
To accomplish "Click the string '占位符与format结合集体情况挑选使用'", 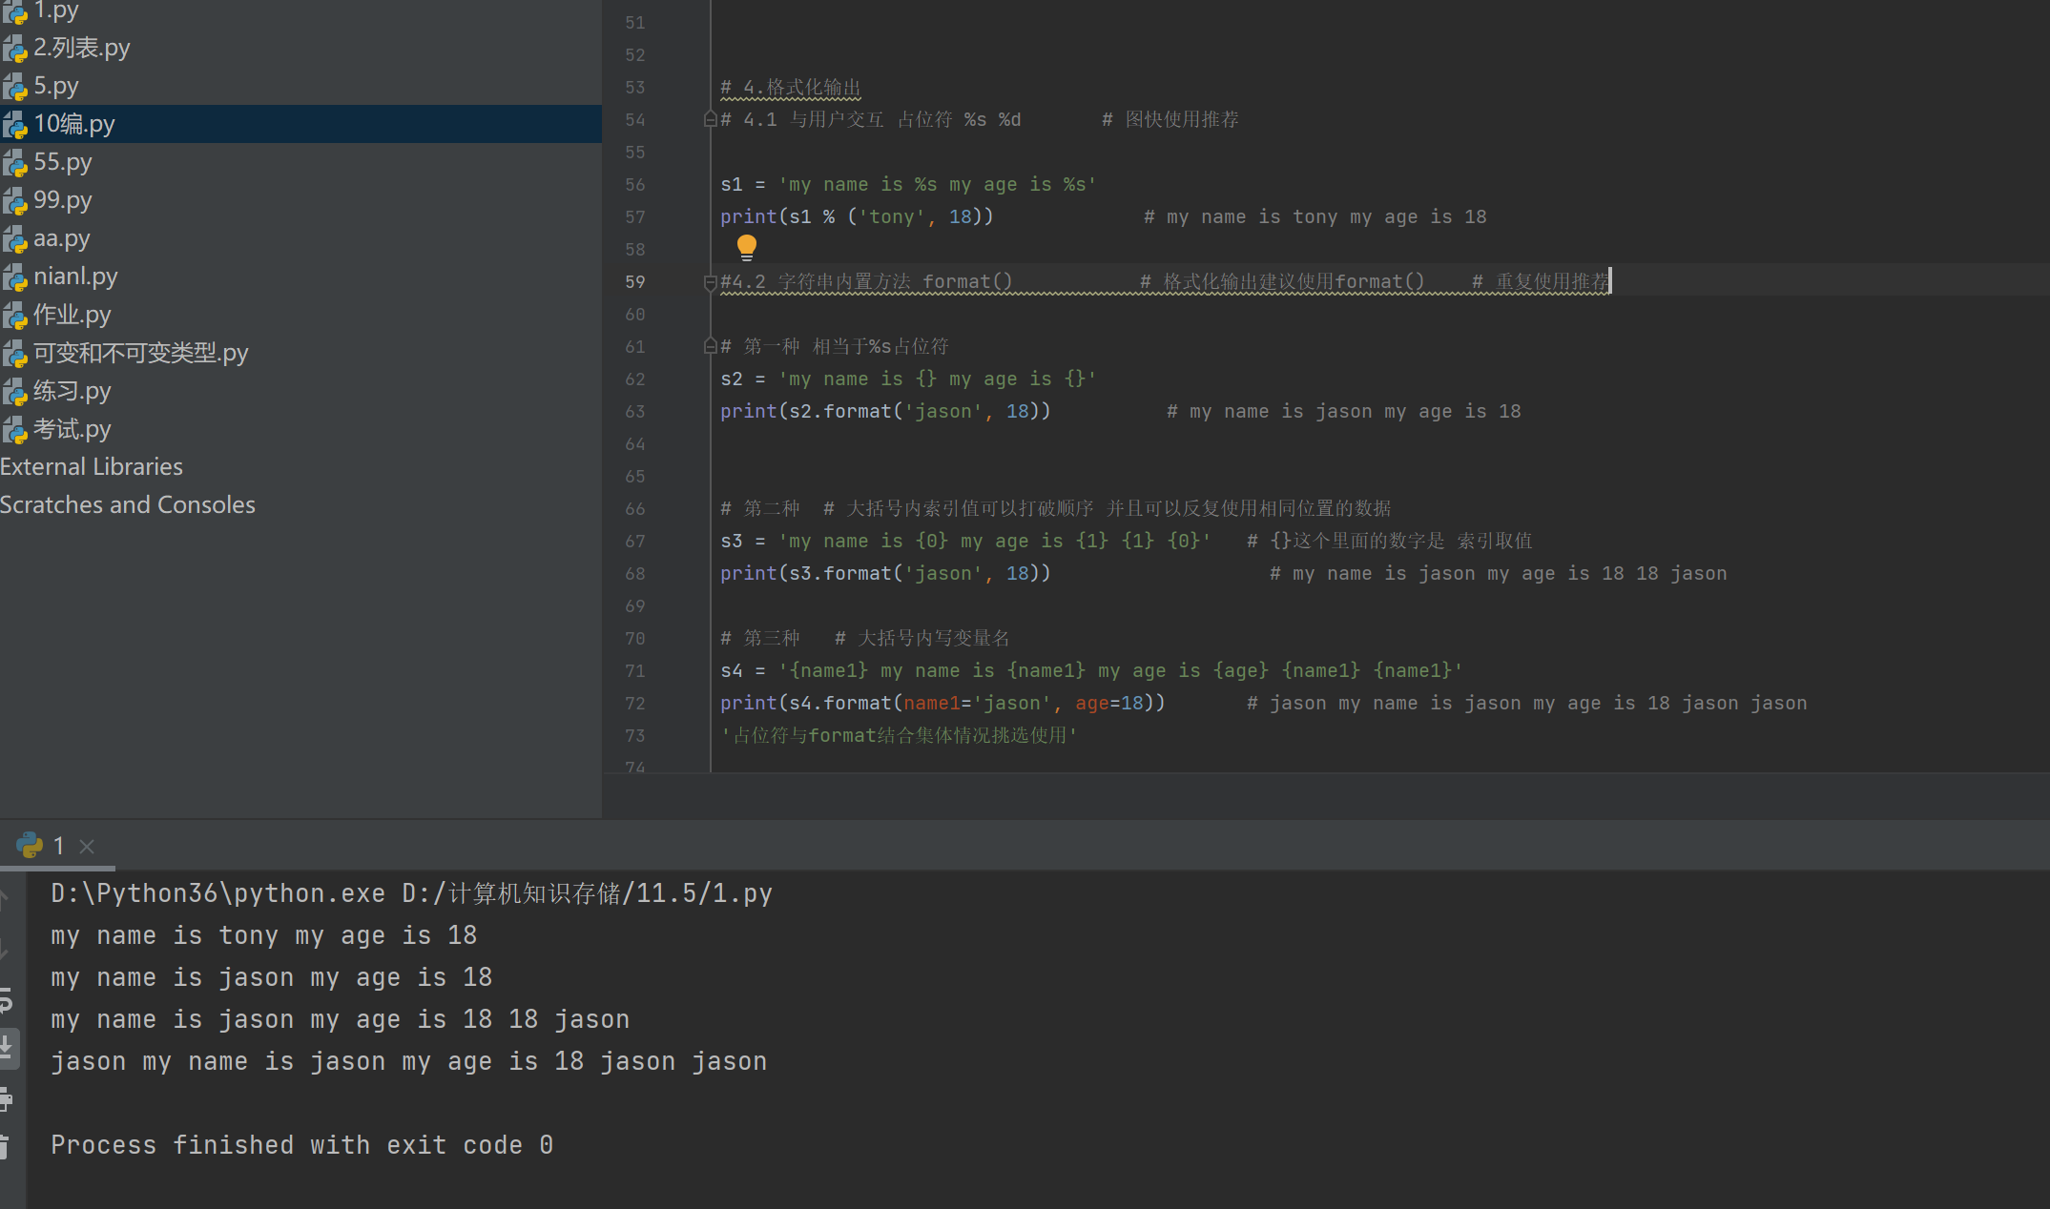I will [899, 736].
